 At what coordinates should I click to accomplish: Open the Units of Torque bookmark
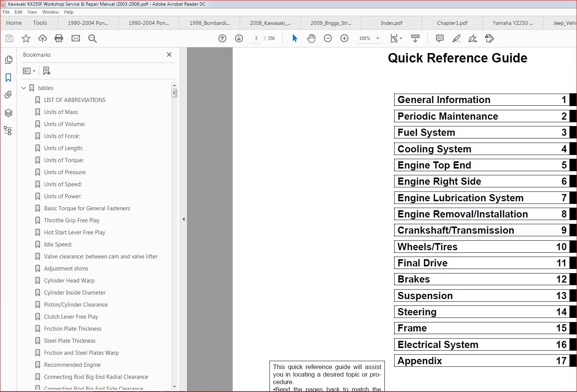click(64, 160)
